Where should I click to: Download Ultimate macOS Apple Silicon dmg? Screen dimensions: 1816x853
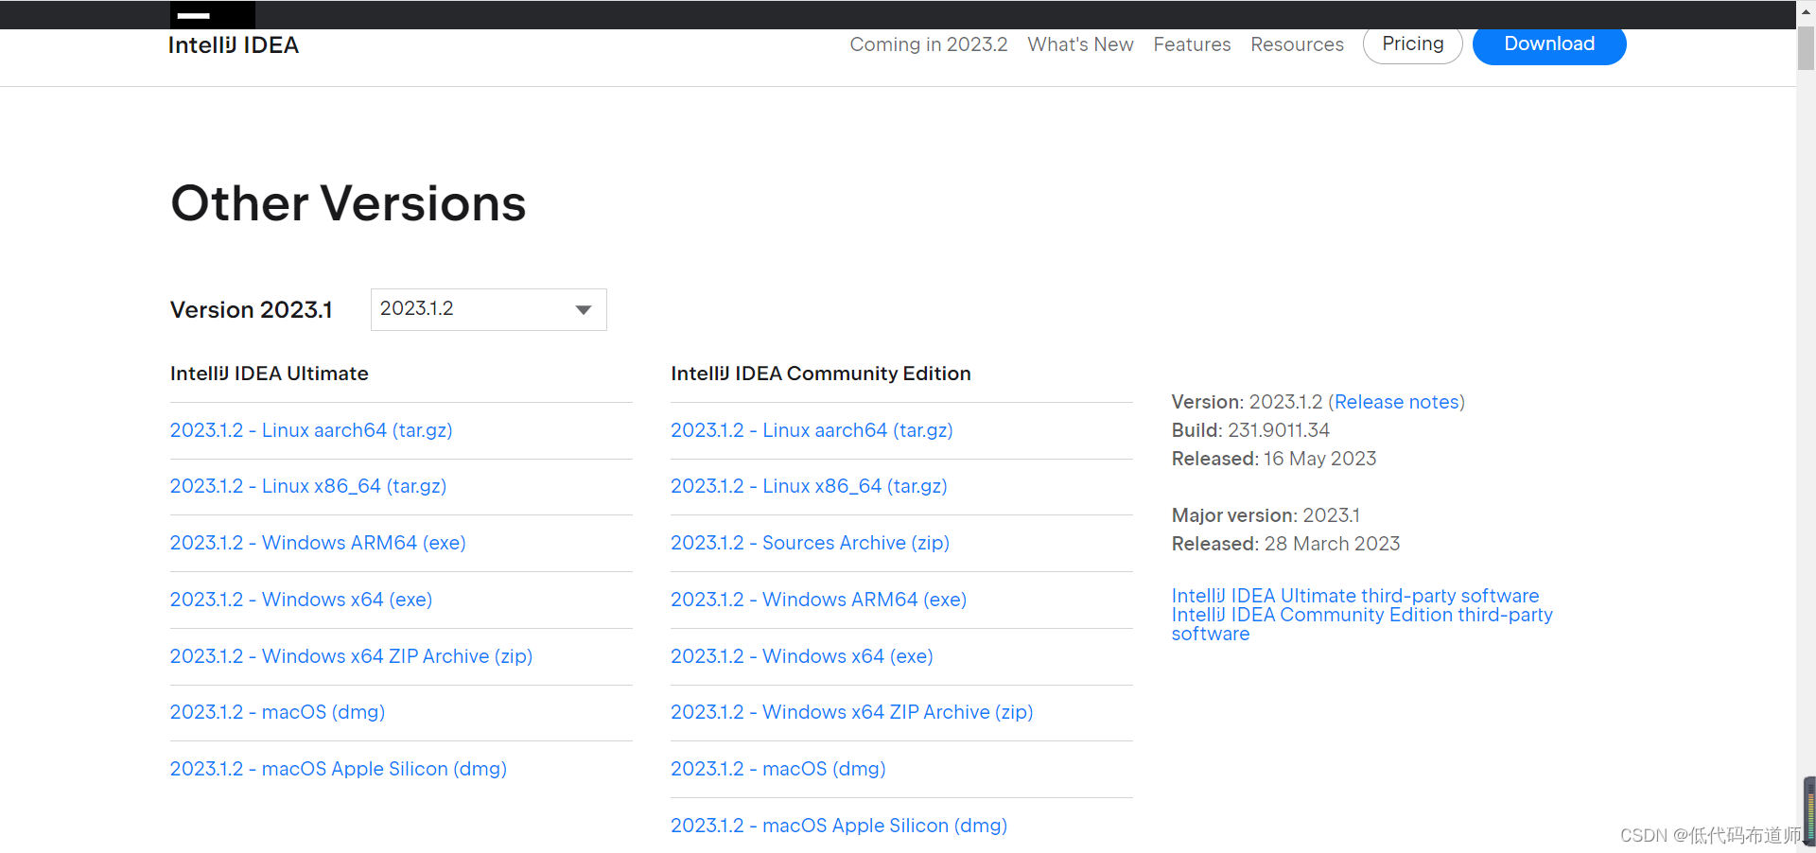(339, 769)
